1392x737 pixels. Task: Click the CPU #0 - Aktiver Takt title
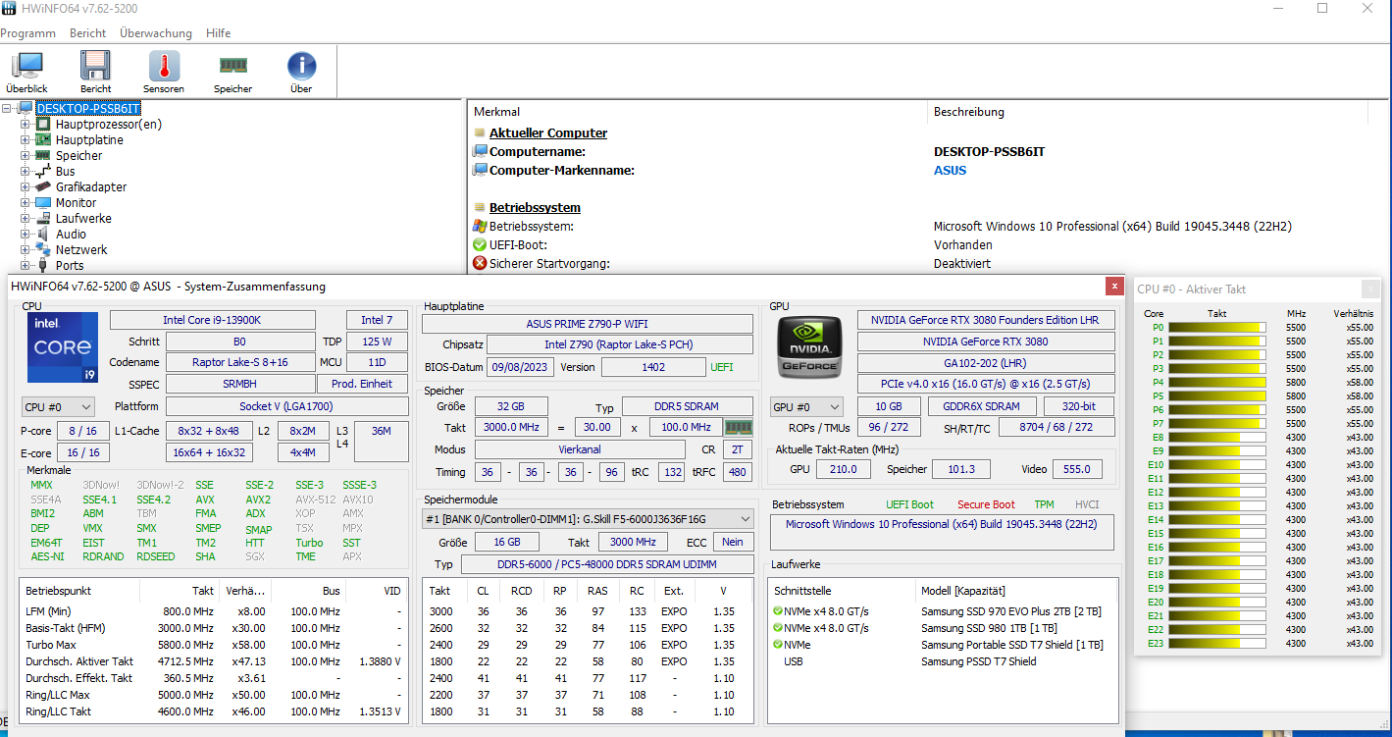point(1192,290)
